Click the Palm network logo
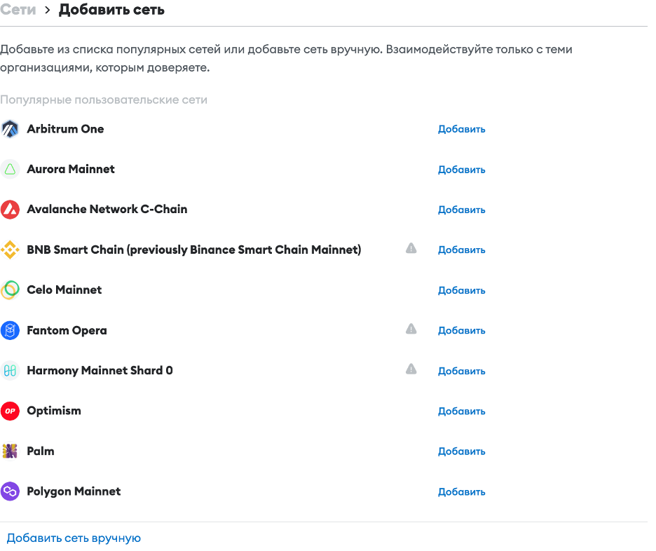The image size is (656, 551). pyautogui.click(x=10, y=451)
